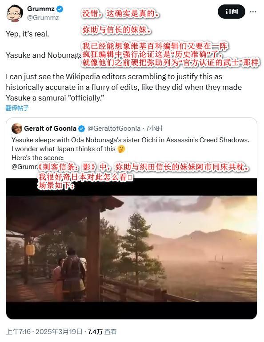
Task: Click the 订阅 subscribe button
Action: click(232, 12)
